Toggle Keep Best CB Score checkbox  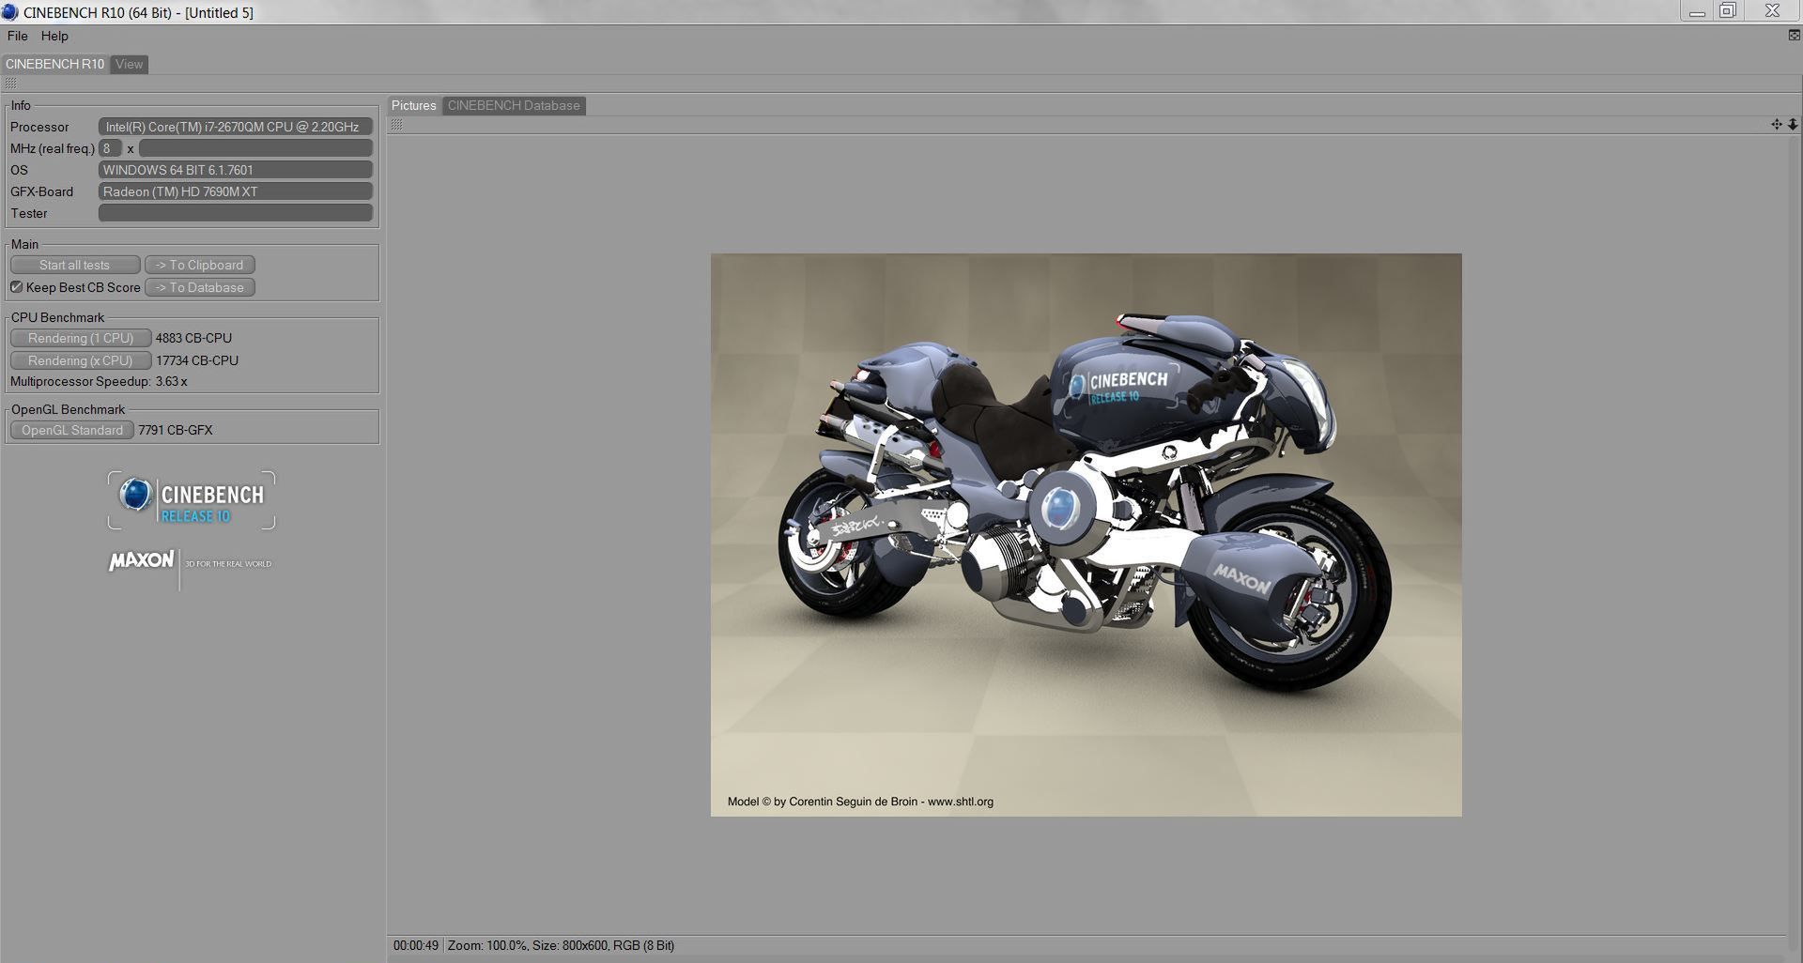click(x=17, y=287)
